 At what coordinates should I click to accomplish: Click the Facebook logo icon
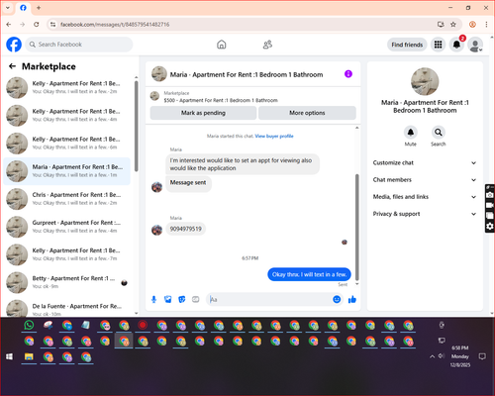click(x=14, y=45)
